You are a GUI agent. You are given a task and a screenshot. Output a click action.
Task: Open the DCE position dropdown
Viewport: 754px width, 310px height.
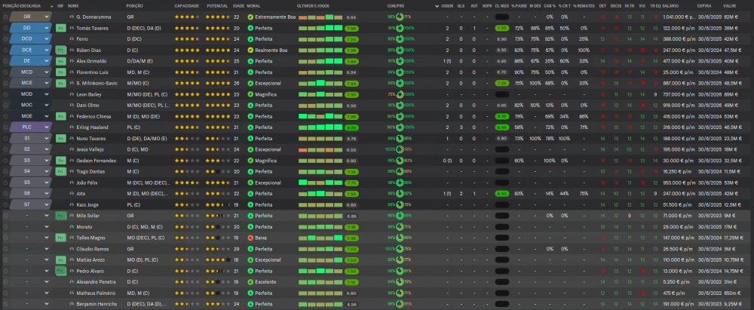(x=30, y=50)
